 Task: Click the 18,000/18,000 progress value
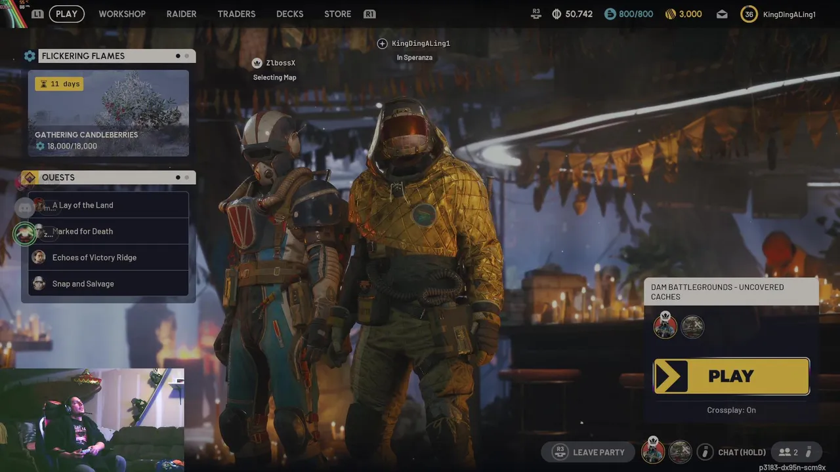tap(72, 146)
